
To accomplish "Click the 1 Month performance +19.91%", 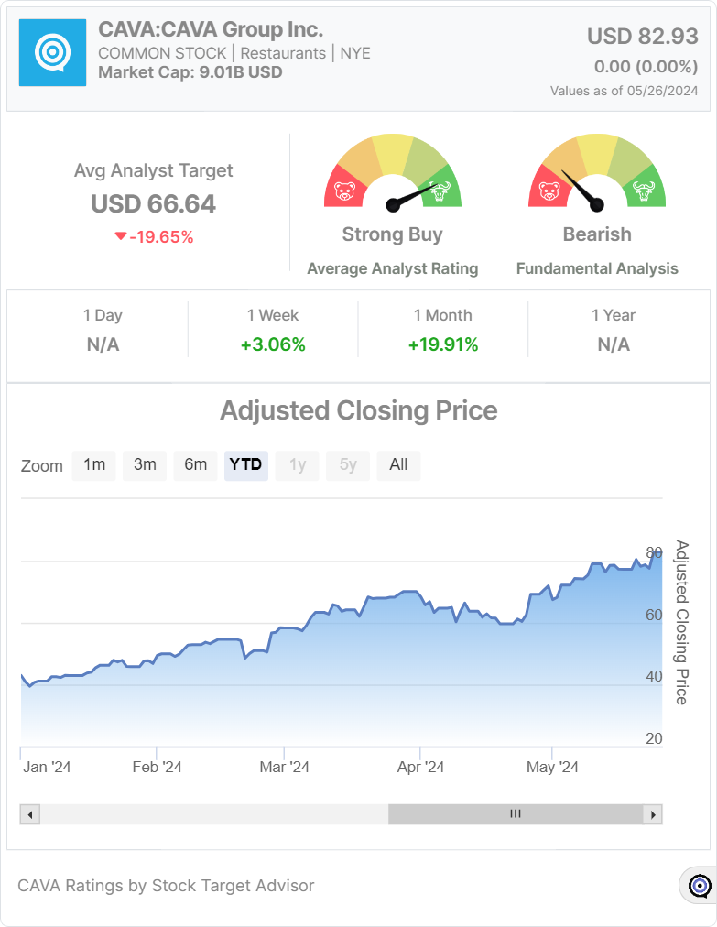I will (x=443, y=344).
